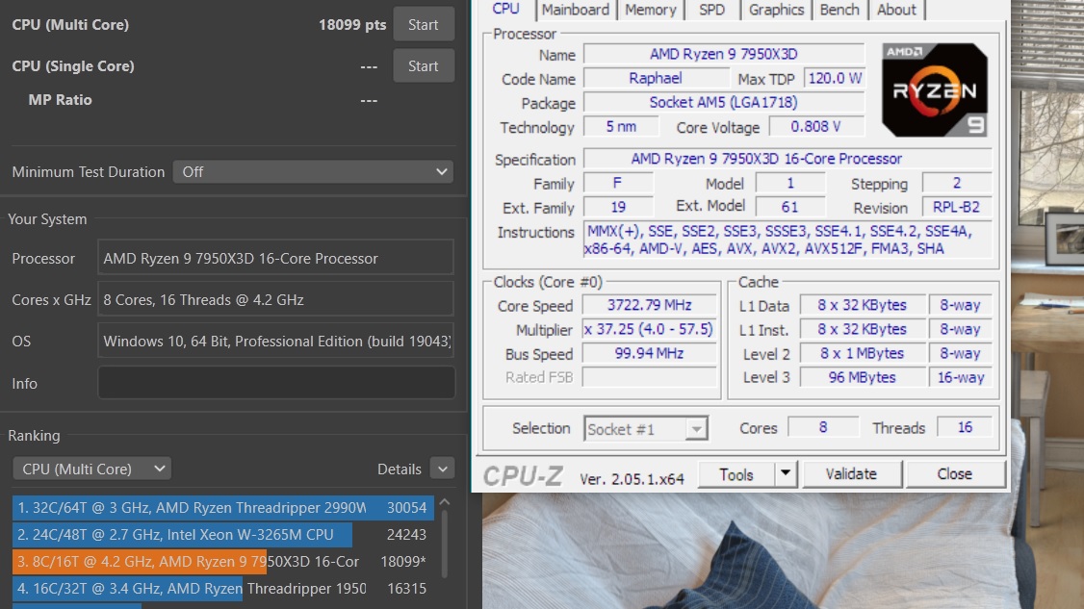
Task: Click the Cores count value 8
Action: (823, 427)
